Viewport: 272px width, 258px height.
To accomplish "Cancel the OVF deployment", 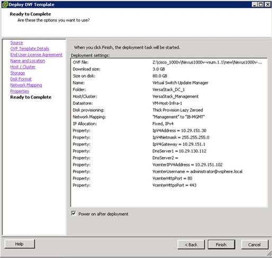I will click(x=255, y=245).
